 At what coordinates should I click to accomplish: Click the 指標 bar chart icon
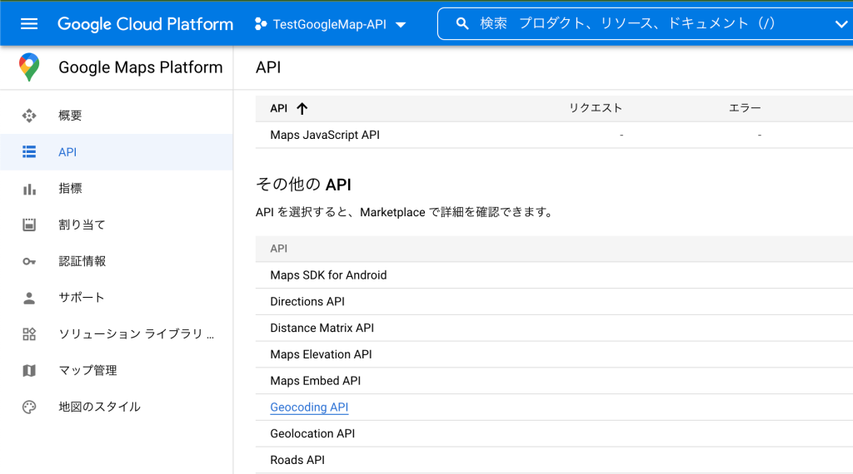tap(29, 189)
